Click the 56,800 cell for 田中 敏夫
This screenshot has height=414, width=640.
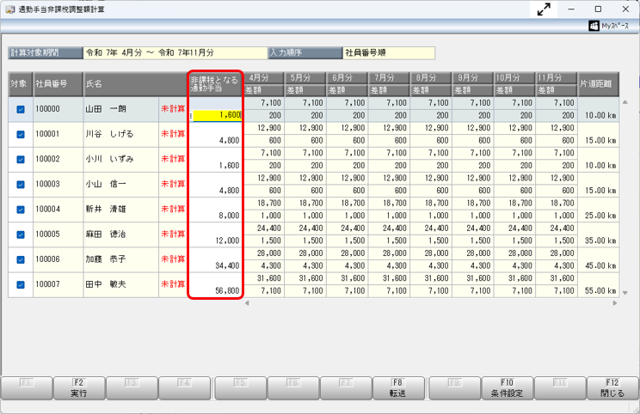[x=217, y=290]
